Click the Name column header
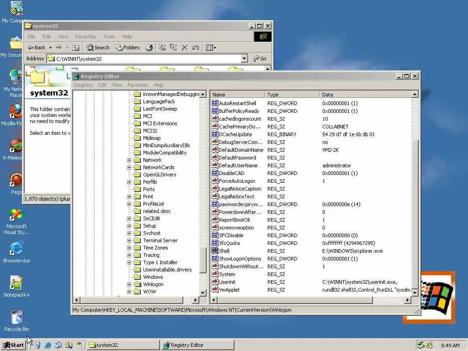Image resolution: width=468 pixels, height=351 pixels. point(237,94)
